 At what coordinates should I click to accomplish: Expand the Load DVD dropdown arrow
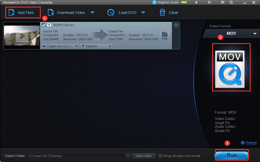tap(143, 13)
